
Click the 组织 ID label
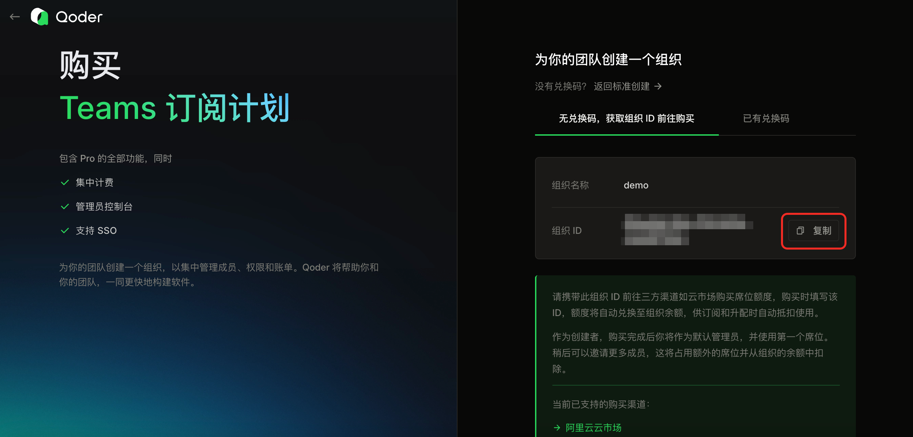coord(566,231)
